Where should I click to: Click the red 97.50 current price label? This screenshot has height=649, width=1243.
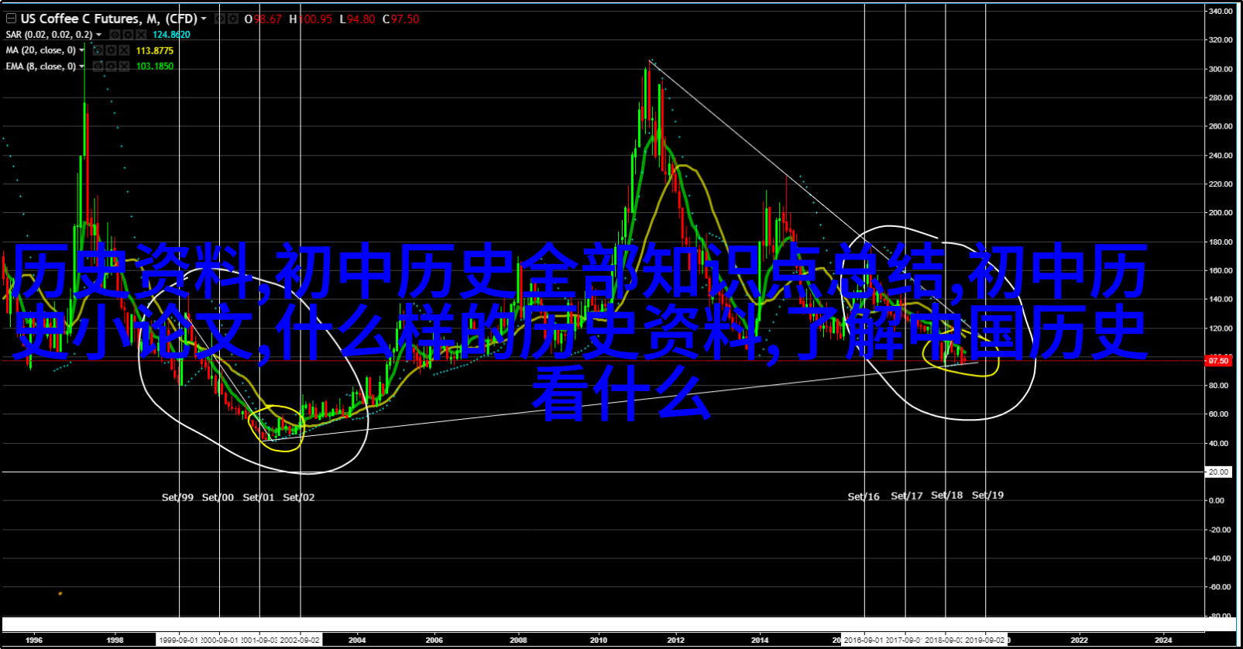(1217, 361)
